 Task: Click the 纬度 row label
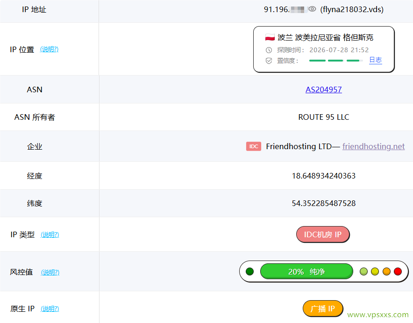(x=35, y=203)
